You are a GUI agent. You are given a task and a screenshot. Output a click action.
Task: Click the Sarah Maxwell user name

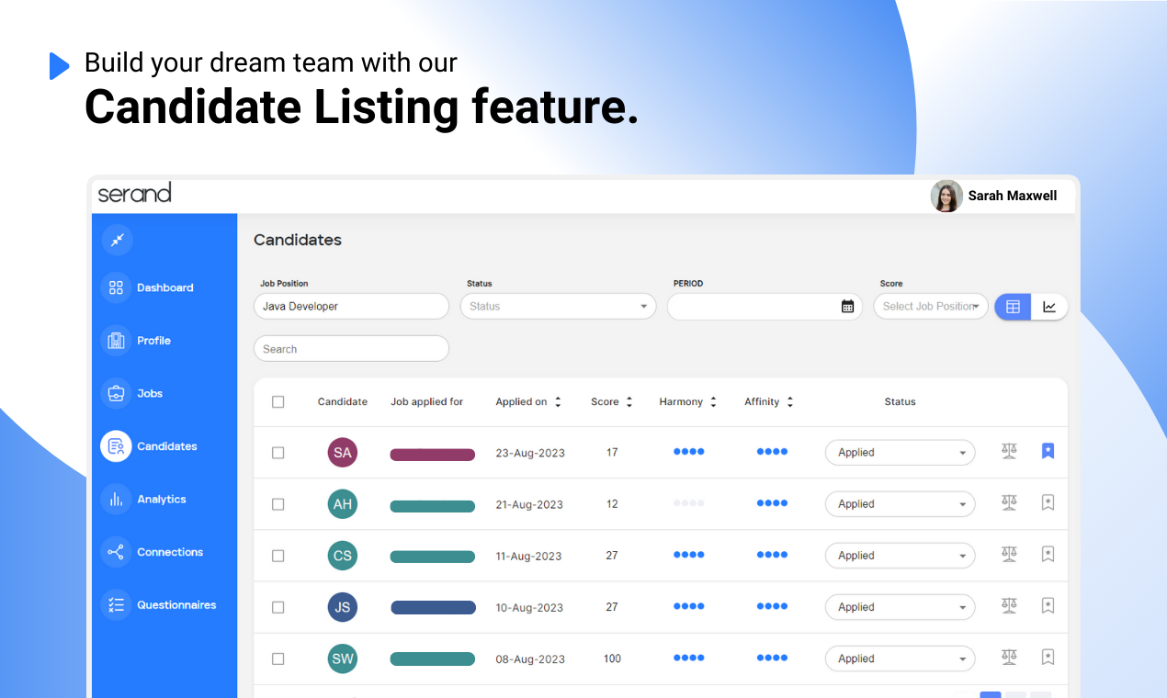coord(1013,196)
